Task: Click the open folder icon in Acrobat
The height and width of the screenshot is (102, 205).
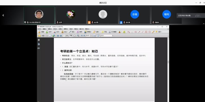Action: (x=39, y=36)
